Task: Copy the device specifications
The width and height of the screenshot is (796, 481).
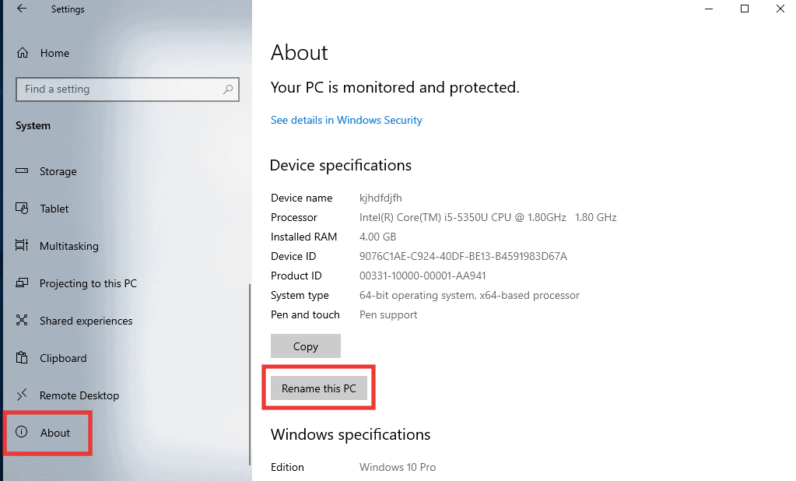Action: pyautogui.click(x=305, y=346)
